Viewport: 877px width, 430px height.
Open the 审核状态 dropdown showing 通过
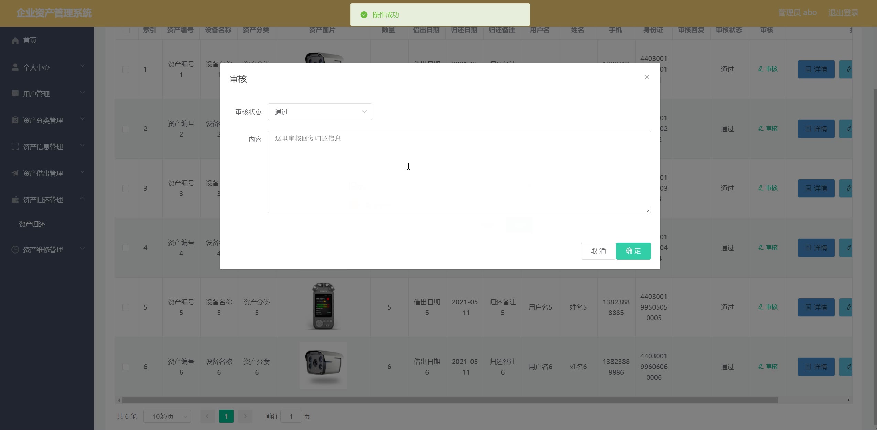pyautogui.click(x=320, y=112)
